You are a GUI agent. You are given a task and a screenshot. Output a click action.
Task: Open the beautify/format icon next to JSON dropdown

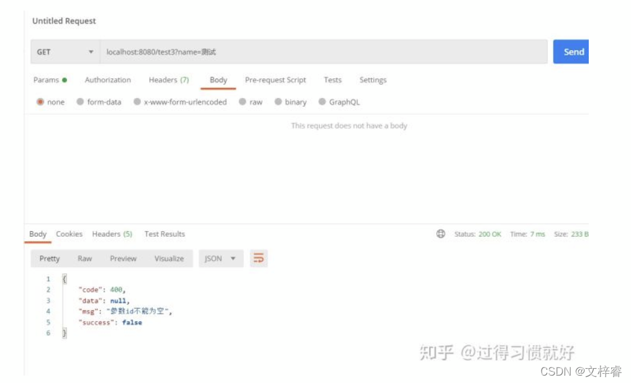tap(258, 258)
